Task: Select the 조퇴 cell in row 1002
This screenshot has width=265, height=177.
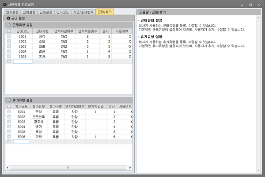Action: [x=42, y=42]
